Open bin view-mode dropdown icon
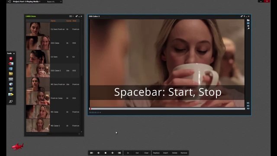 (x=71, y=16)
